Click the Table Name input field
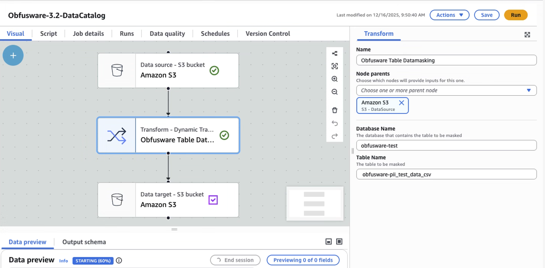Screen dimensions: 545x268 (x=446, y=174)
